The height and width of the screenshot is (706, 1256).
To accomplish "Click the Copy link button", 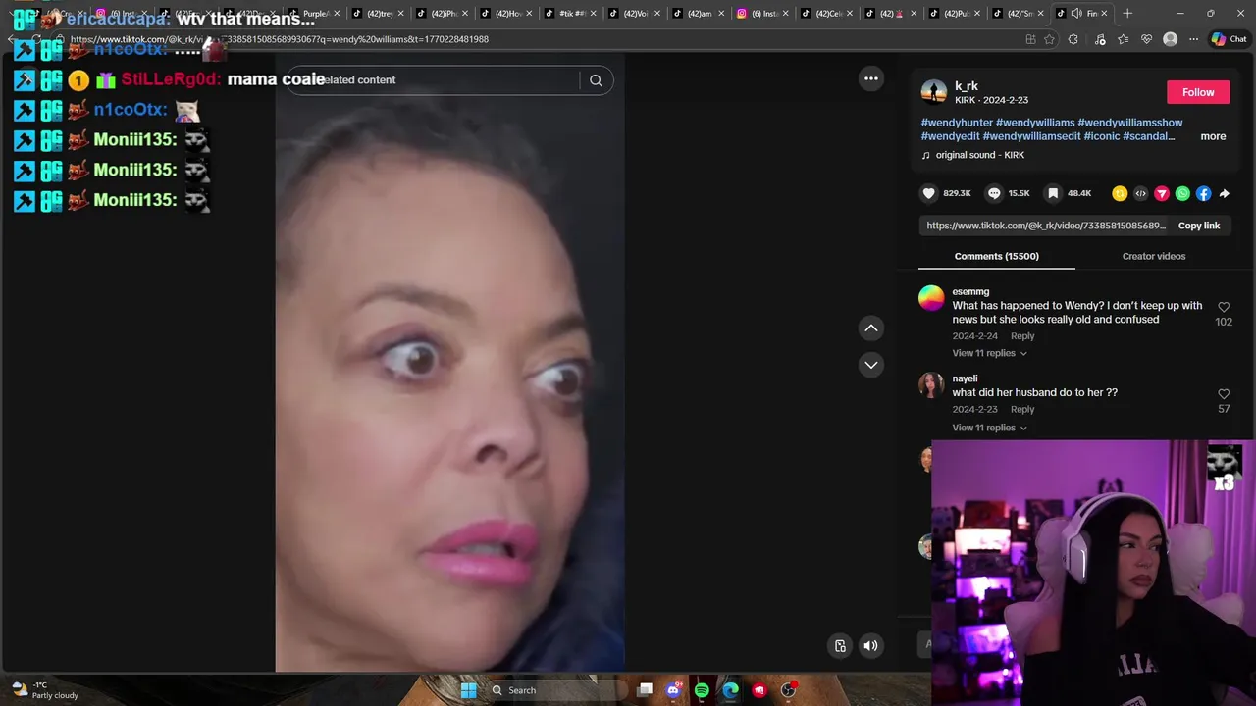I will (x=1198, y=226).
